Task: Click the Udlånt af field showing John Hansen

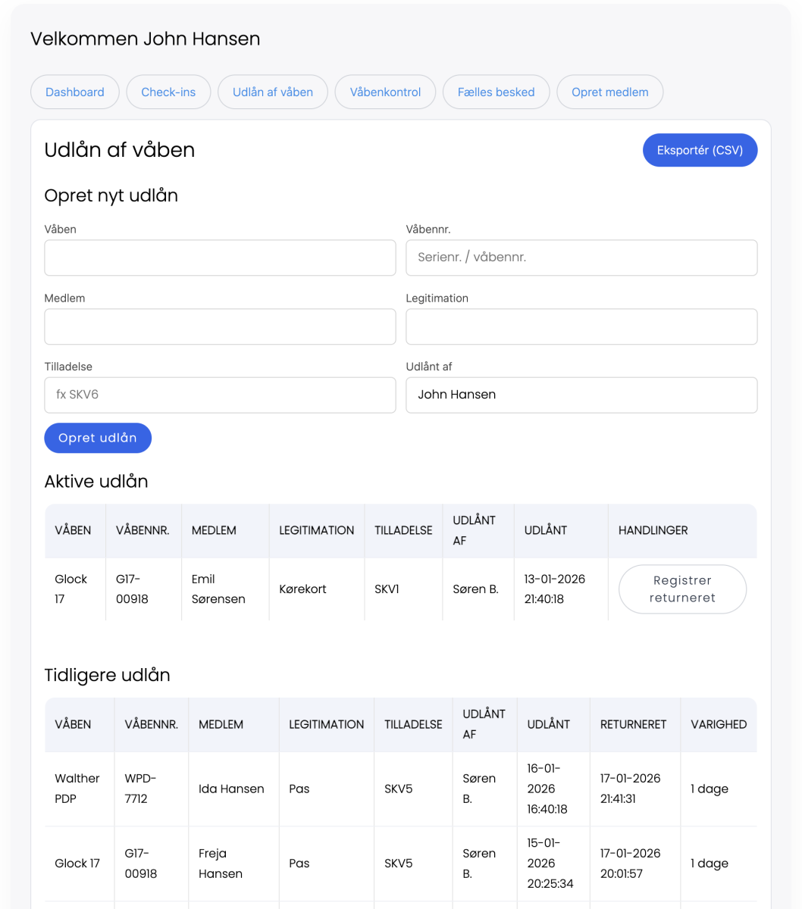Action: click(581, 395)
